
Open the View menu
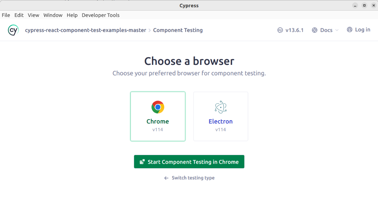(33, 15)
